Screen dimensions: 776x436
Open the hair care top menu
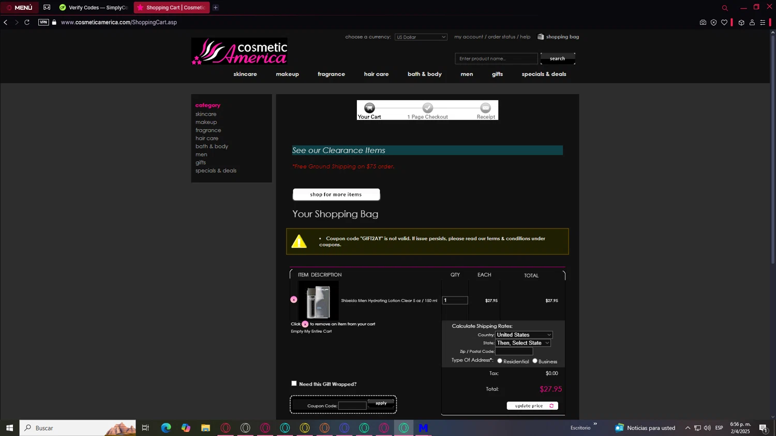point(376,74)
